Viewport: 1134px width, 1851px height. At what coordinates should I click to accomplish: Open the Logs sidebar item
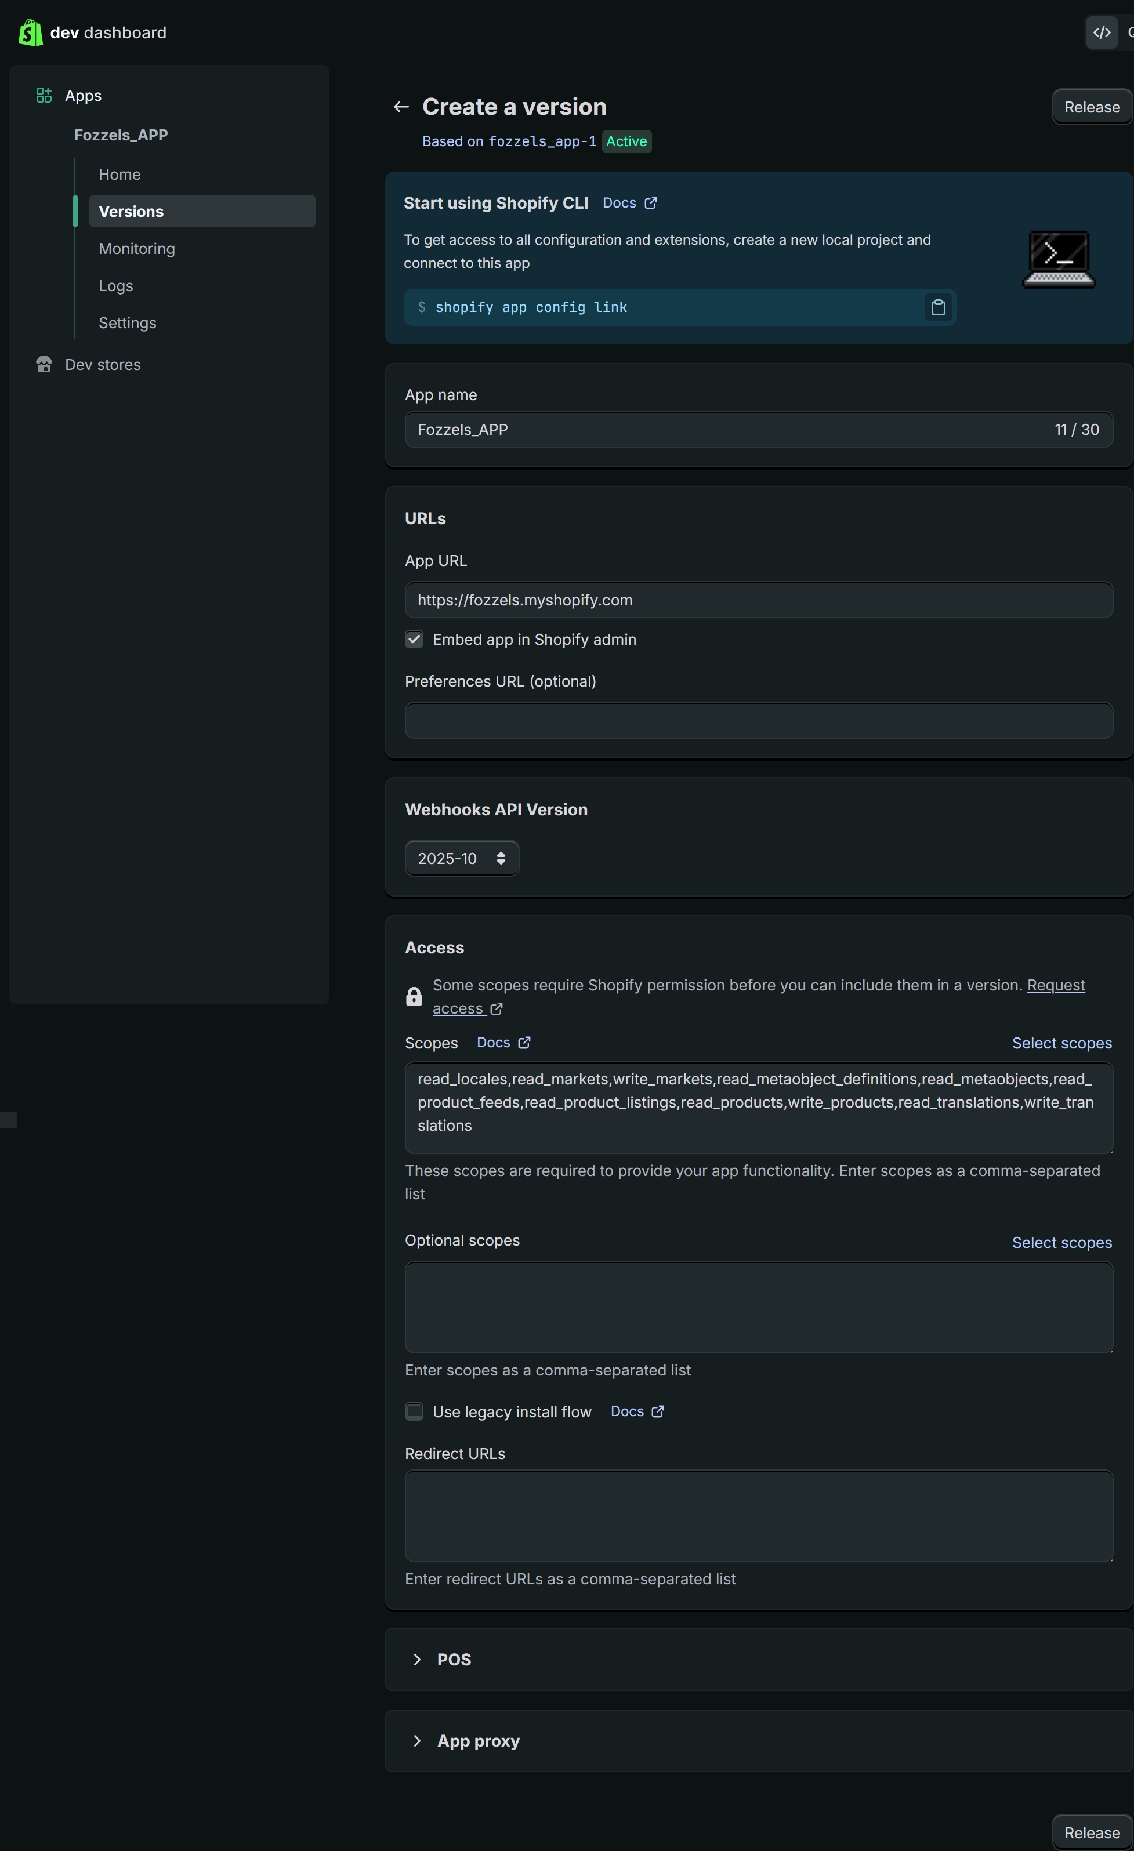pos(116,285)
